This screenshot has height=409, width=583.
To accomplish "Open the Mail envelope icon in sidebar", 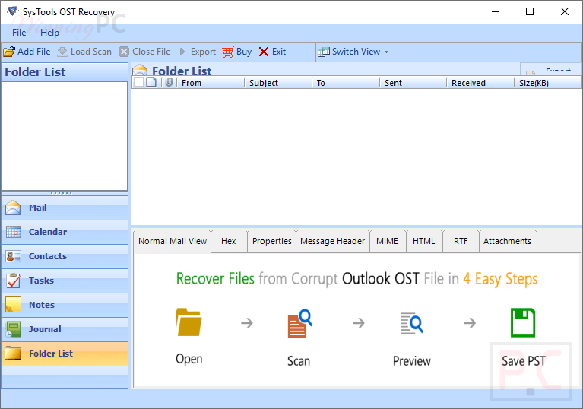I will point(13,208).
